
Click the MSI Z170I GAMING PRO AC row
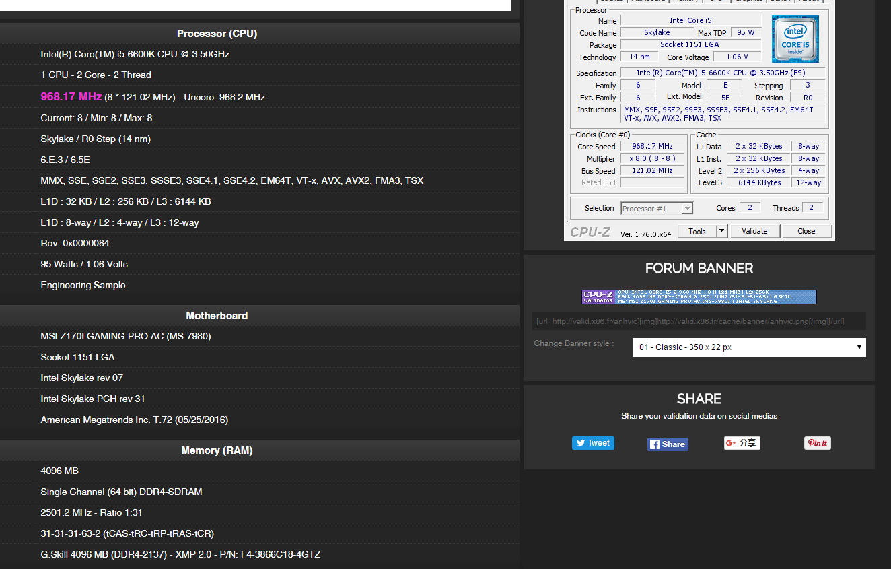(x=125, y=336)
